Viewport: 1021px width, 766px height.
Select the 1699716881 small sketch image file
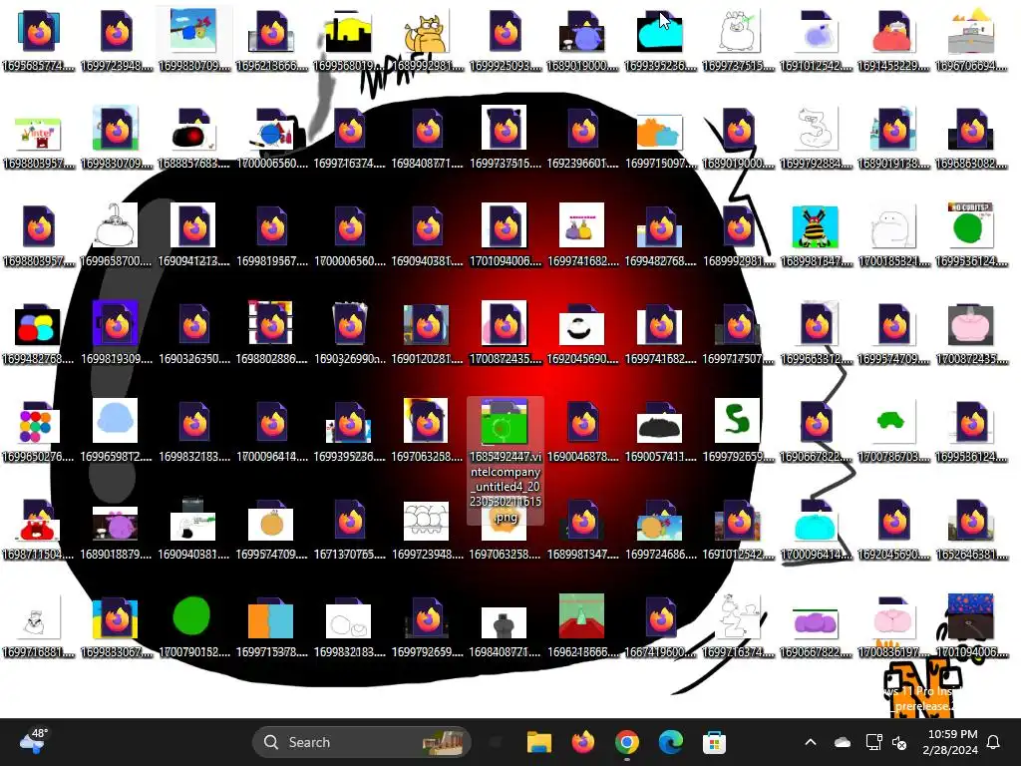39,626
